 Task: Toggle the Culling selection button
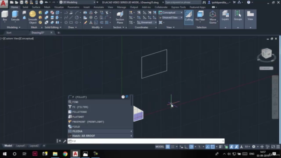point(188,17)
